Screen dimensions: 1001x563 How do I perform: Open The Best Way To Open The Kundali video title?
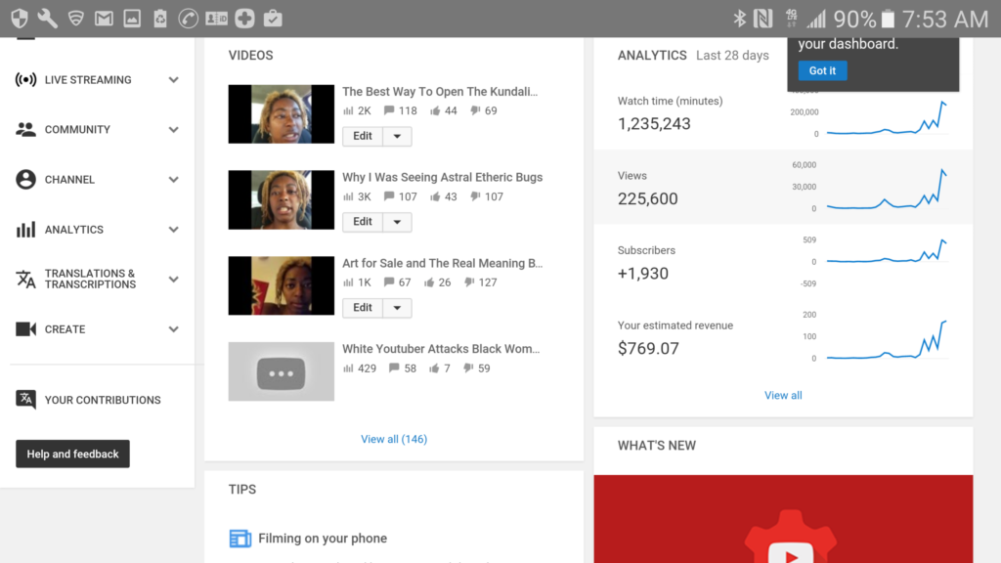point(440,91)
